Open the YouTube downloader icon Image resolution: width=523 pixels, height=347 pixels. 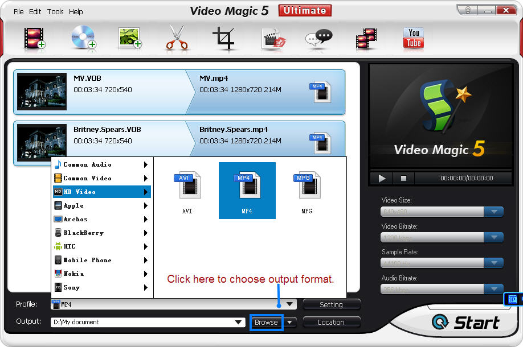click(x=414, y=38)
